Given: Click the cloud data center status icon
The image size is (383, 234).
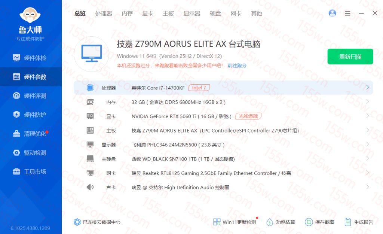Looking at the screenshot, I should [x=77, y=222].
